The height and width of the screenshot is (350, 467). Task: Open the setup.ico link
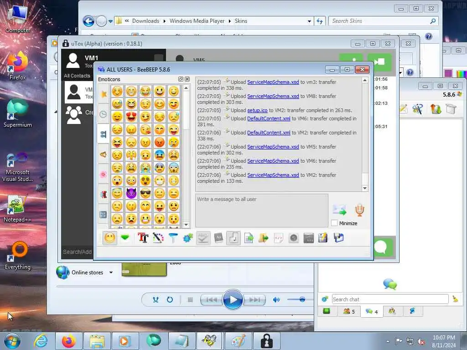[x=257, y=110]
